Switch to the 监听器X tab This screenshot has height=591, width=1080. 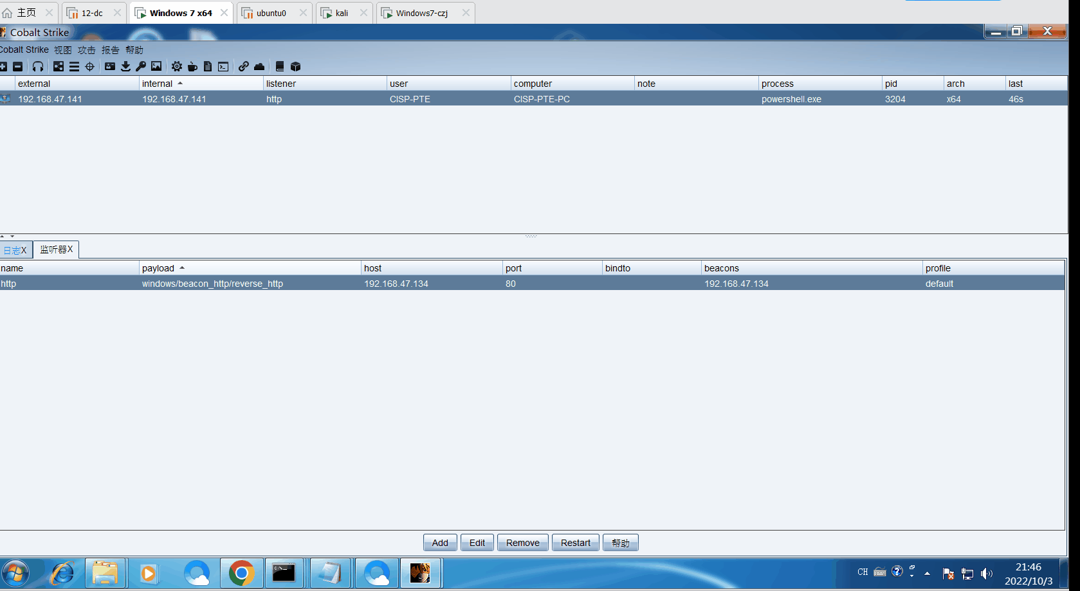click(x=56, y=250)
